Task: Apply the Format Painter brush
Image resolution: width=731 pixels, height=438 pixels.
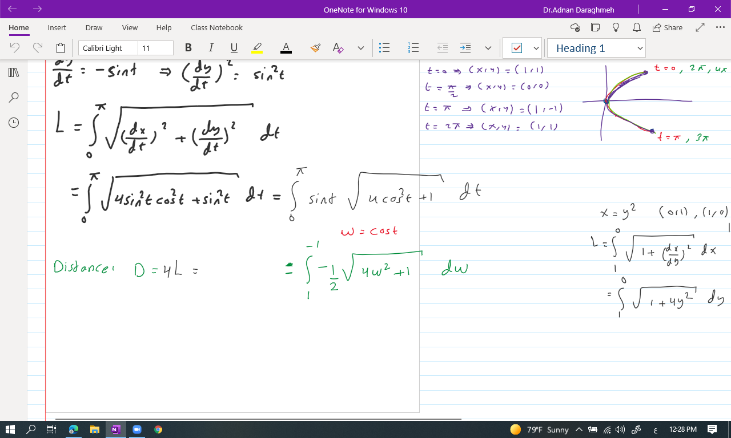Action: [315, 48]
